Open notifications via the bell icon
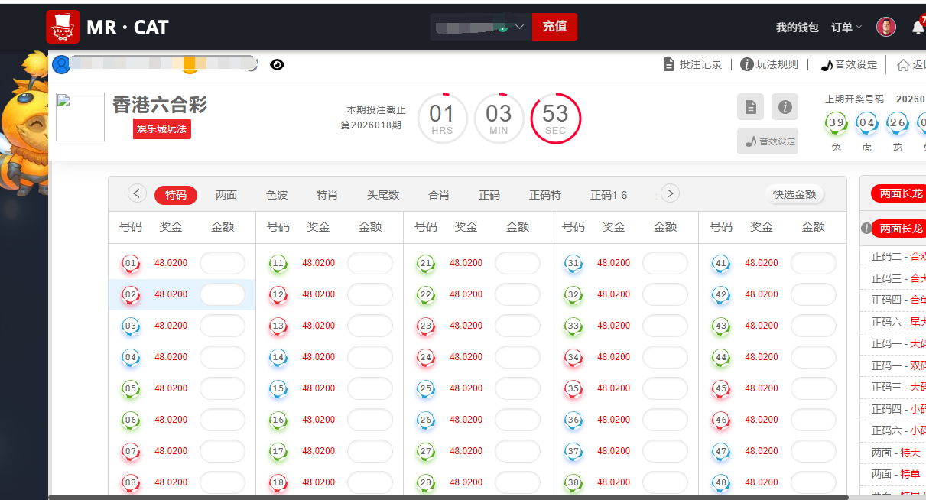This screenshot has height=500, width=926. tap(918, 26)
